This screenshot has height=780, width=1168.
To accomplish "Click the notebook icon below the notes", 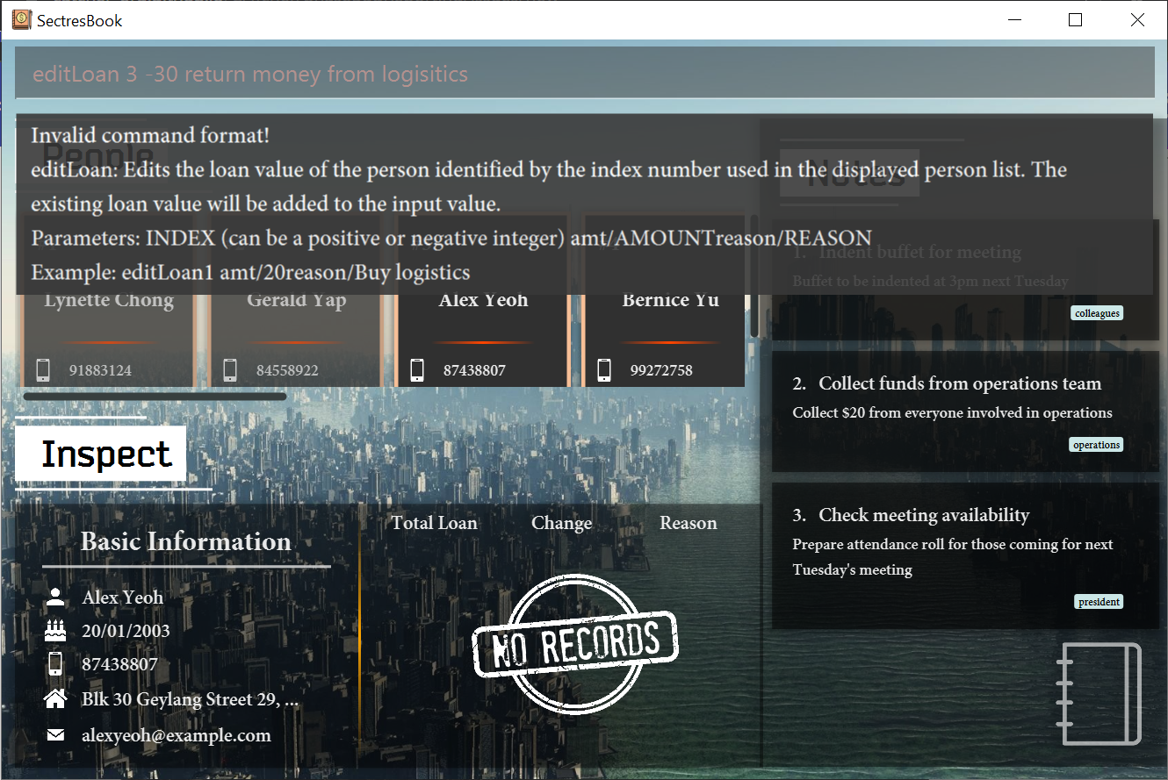I will pyautogui.click(x=1098, y=694).
